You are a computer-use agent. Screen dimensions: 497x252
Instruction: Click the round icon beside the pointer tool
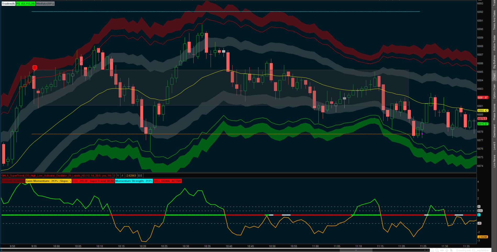tap(447, 250)
